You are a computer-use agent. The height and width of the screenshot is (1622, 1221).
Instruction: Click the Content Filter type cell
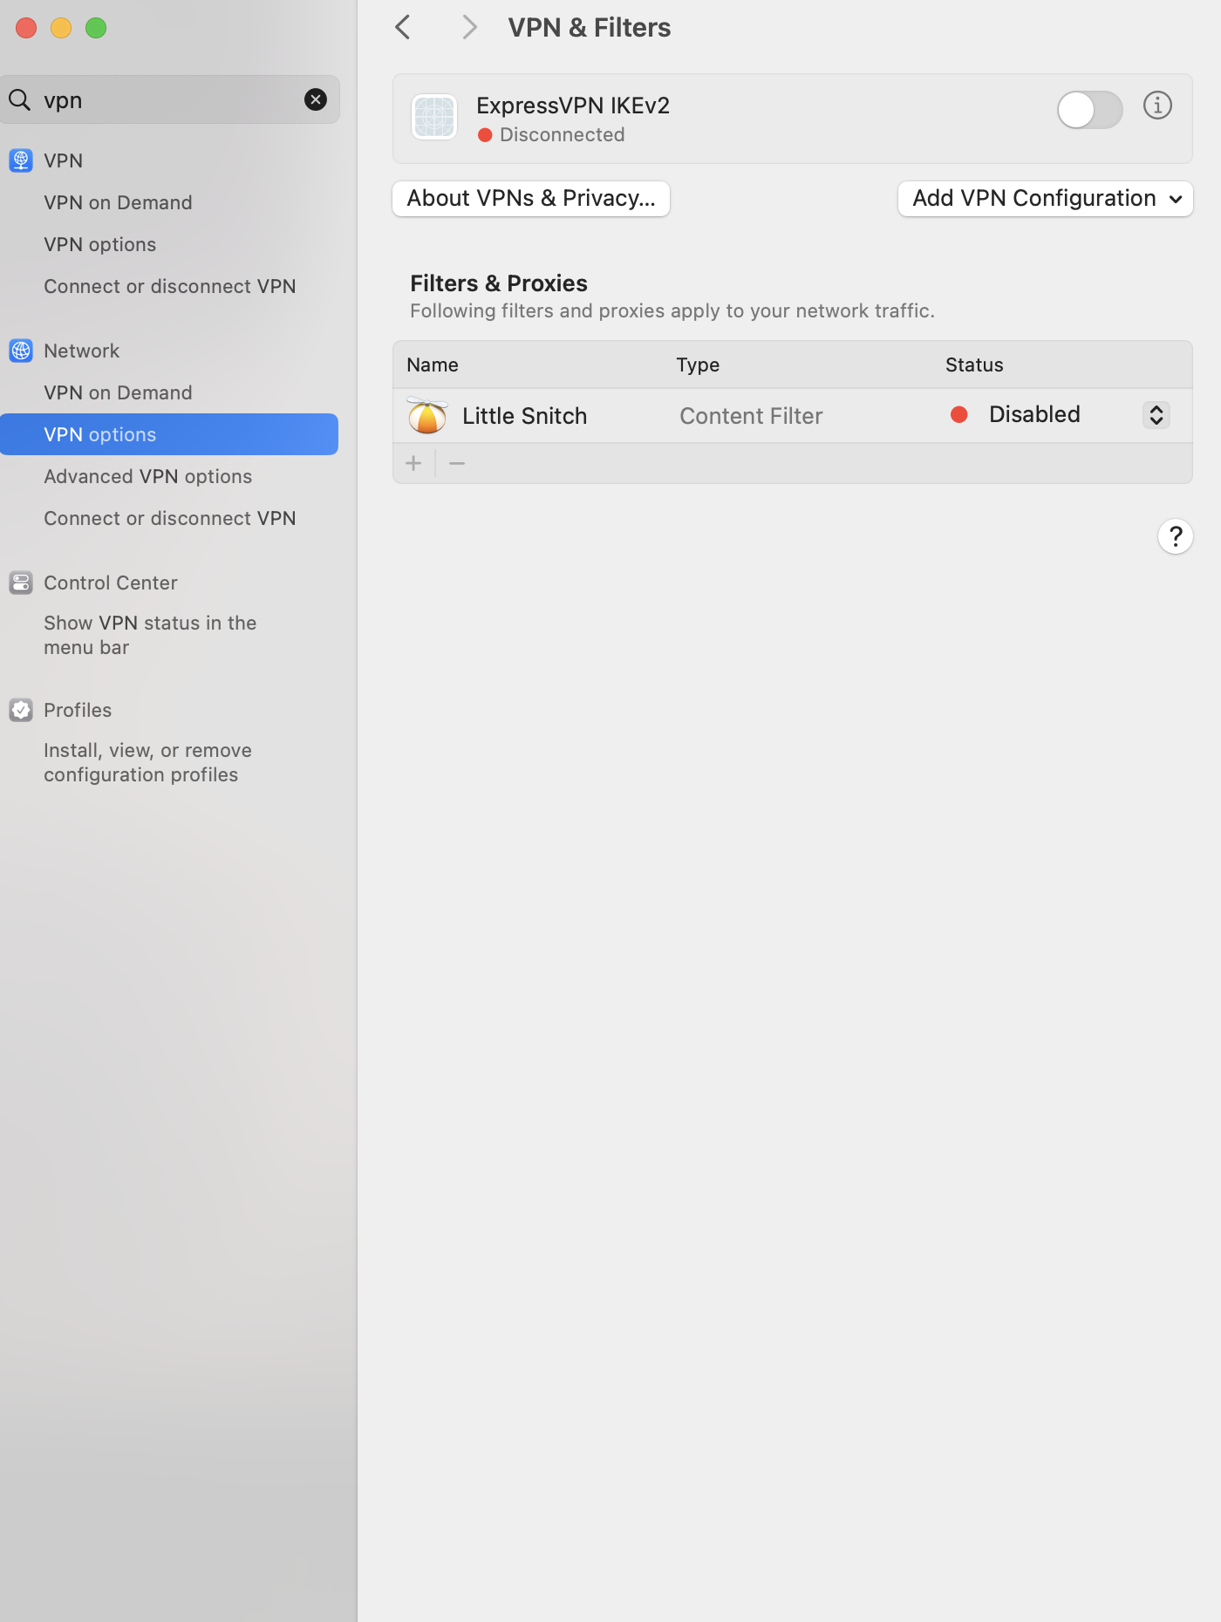pos(751,416)
